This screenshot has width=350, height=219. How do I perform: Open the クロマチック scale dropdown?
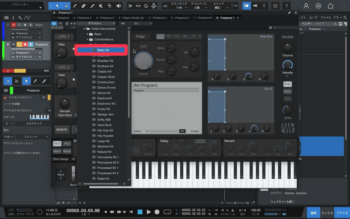(x=33, y=124)
